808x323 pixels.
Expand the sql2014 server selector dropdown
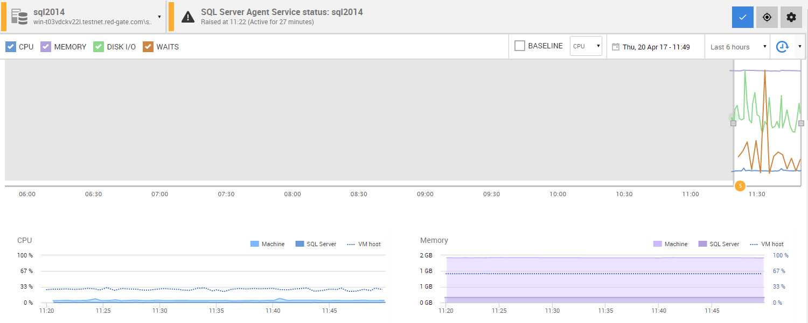159,17
